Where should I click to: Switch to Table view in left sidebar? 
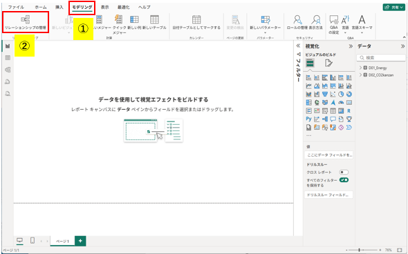(x=8, y=58)
